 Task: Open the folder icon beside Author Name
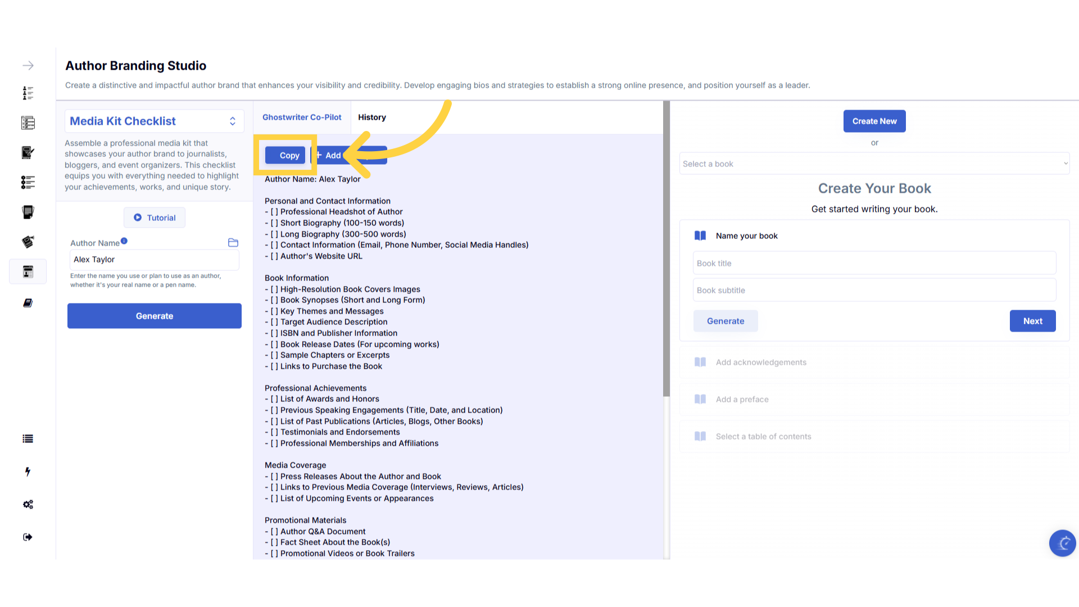(233, 243)
